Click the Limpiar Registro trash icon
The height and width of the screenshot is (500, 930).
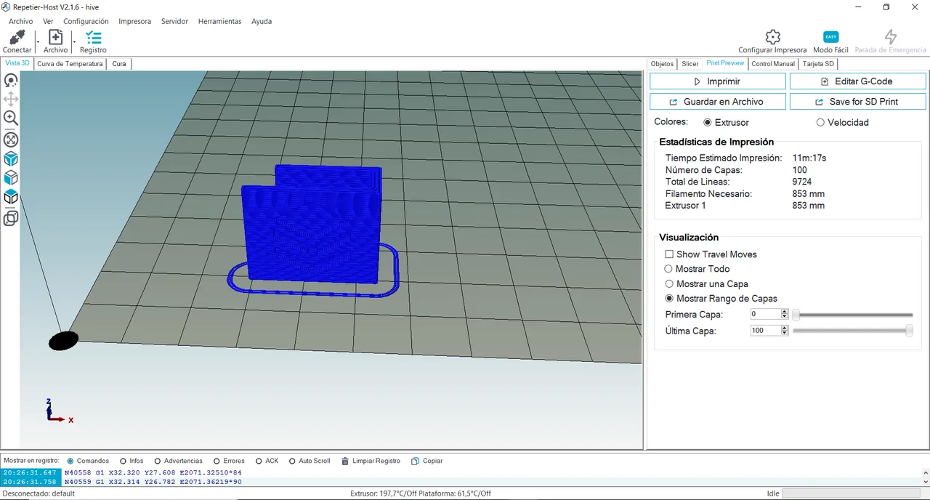pyautogui.click(x=344, y=461)
